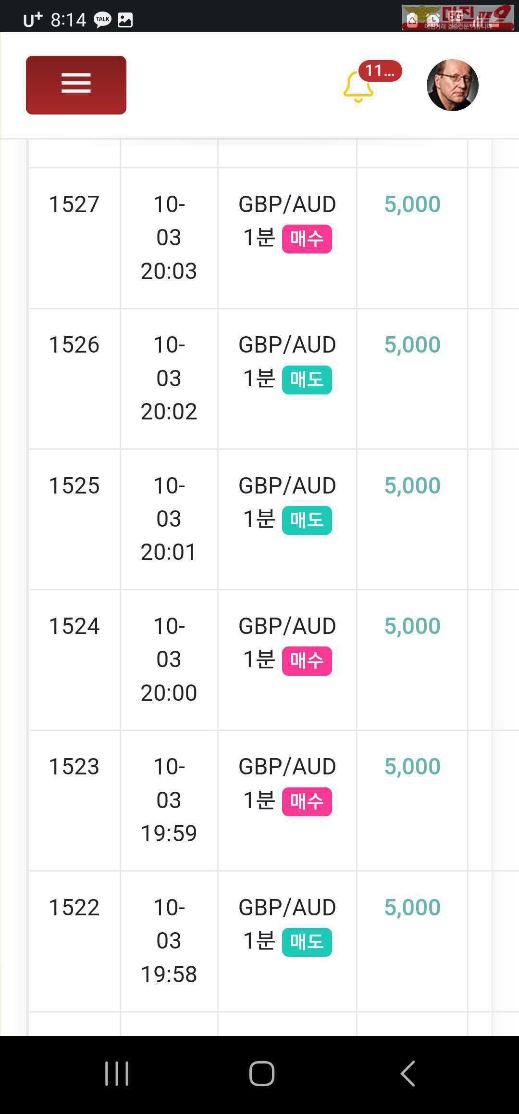Open the red hamburger menu
519x1114 pixels.
pos(76,85)
